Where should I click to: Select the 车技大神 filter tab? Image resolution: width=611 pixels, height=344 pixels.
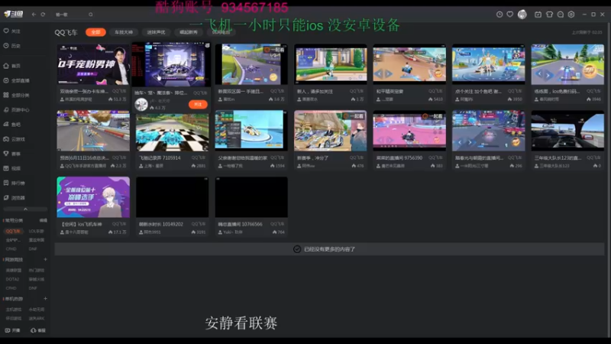pyautogui.click(x=124, y=32)
